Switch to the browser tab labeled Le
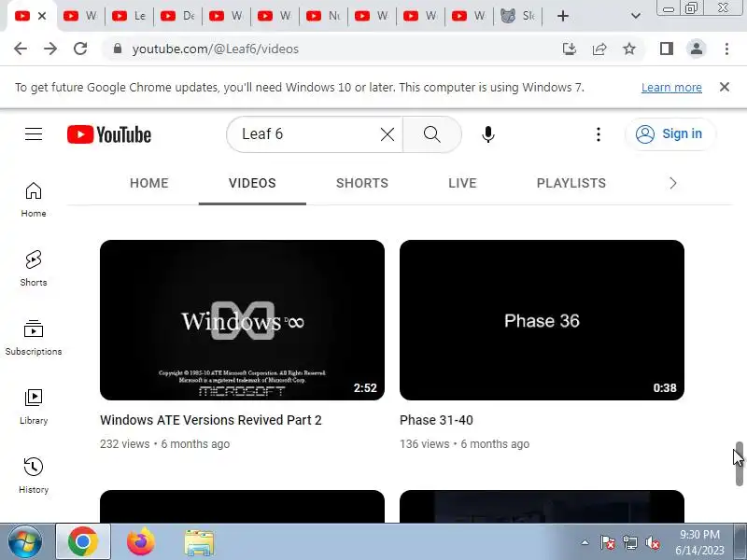This screenshot has width=747, height=560. click(129, 16)
